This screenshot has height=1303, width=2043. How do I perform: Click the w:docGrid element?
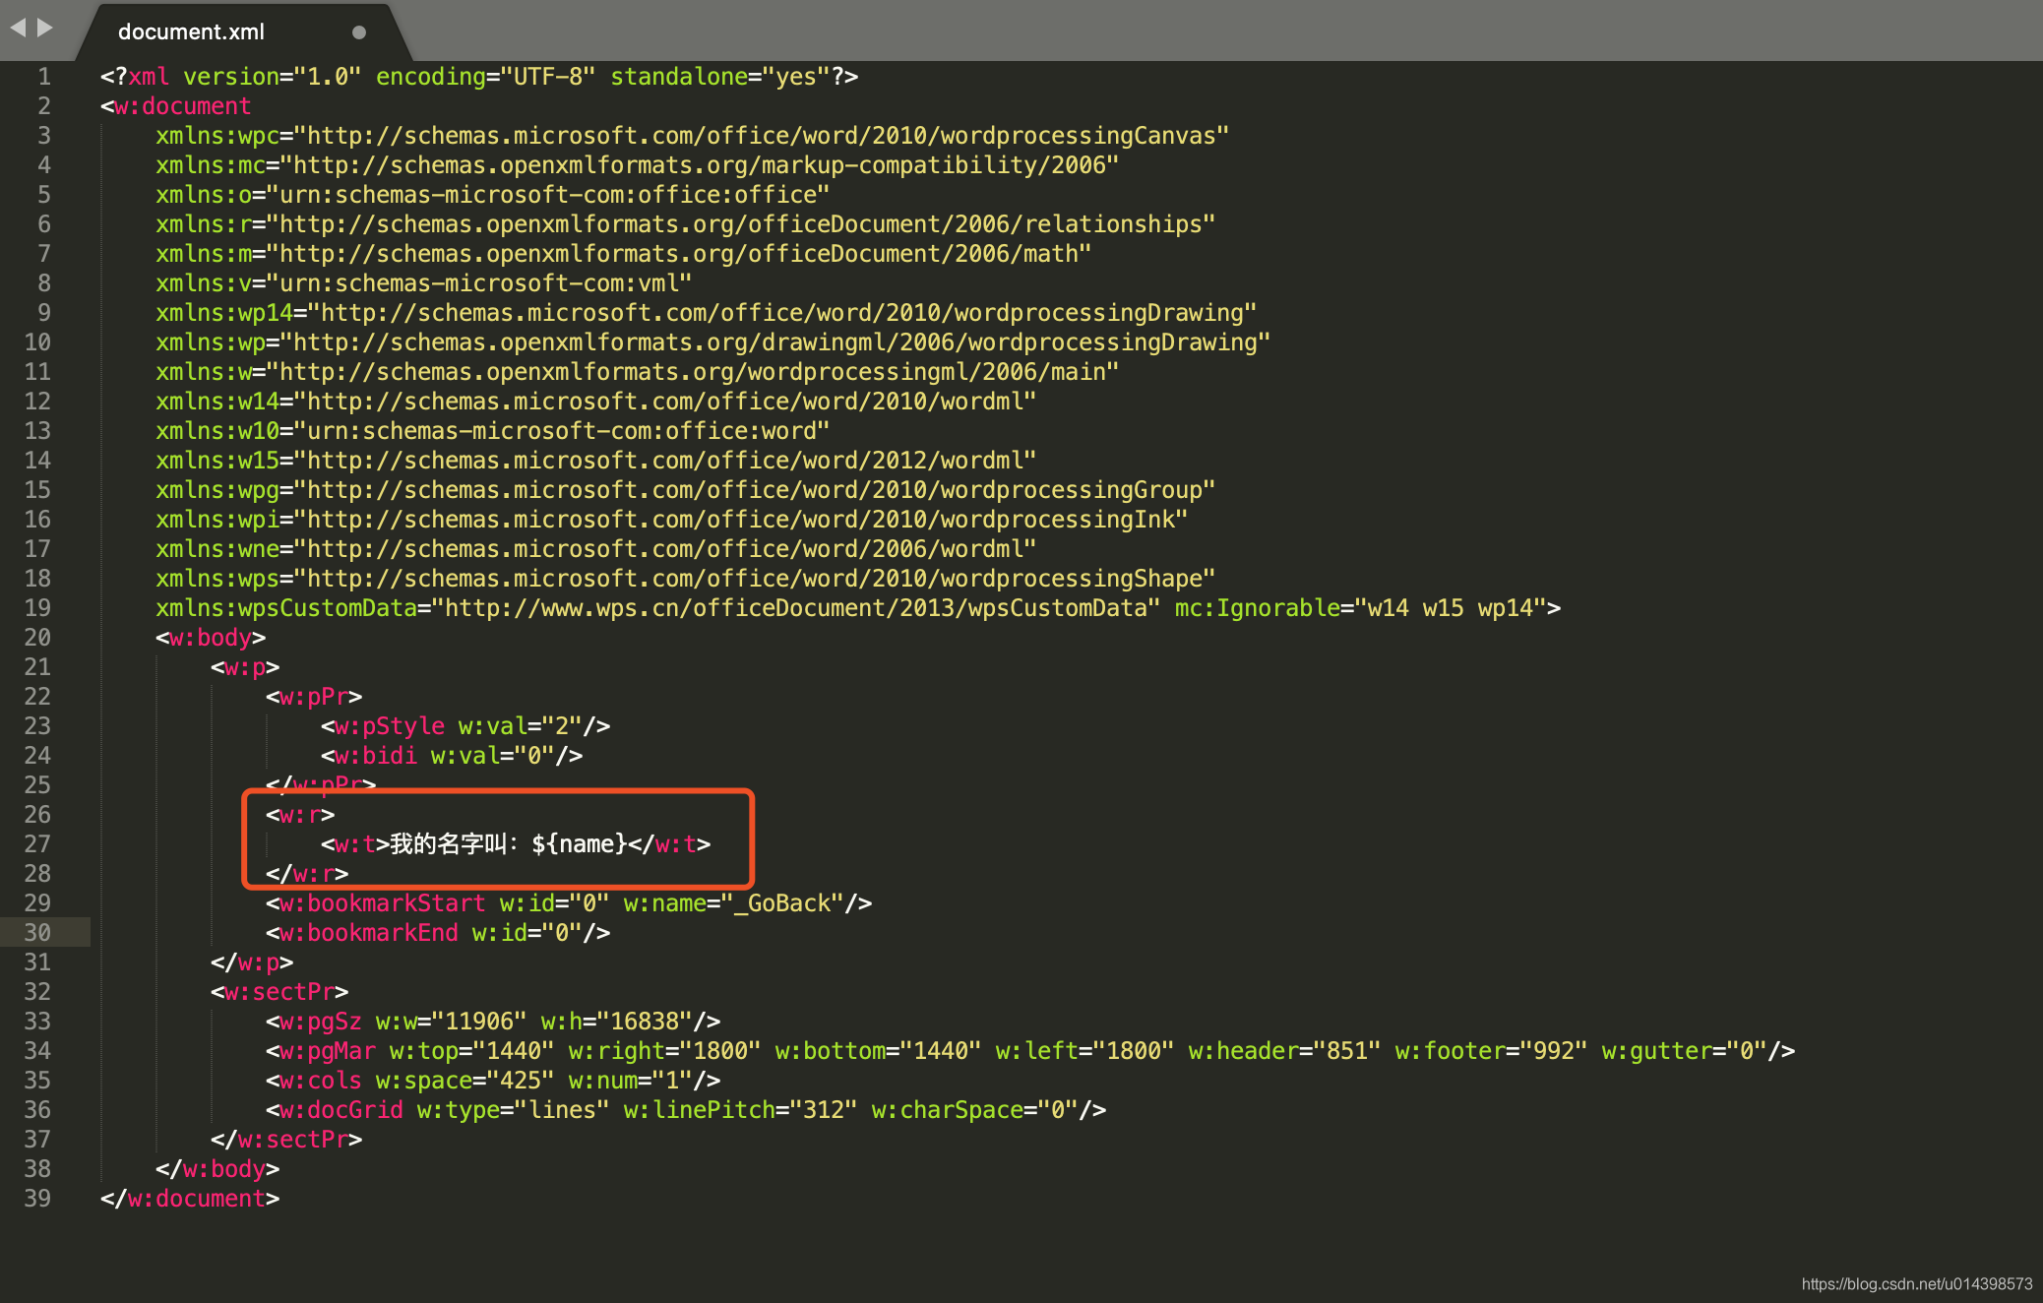coord(686,1110)
